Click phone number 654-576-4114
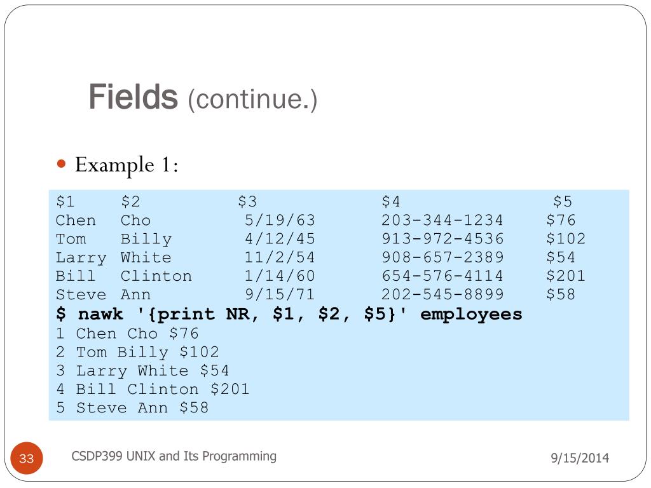Viewport: 651px width, 488px height. click(x=442, y=276)
